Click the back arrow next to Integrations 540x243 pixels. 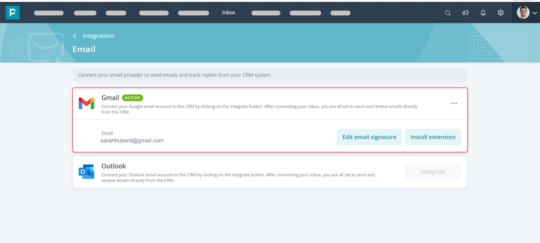click(75, 36)
